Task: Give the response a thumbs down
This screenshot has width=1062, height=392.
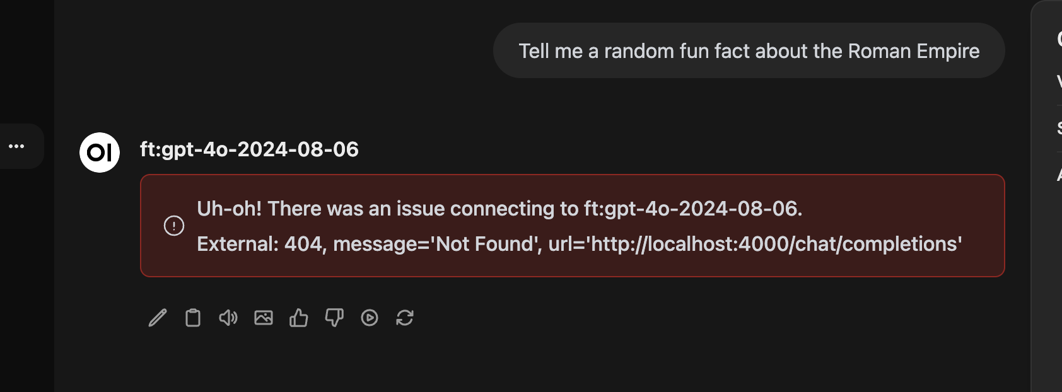Action: click(334, 318)
